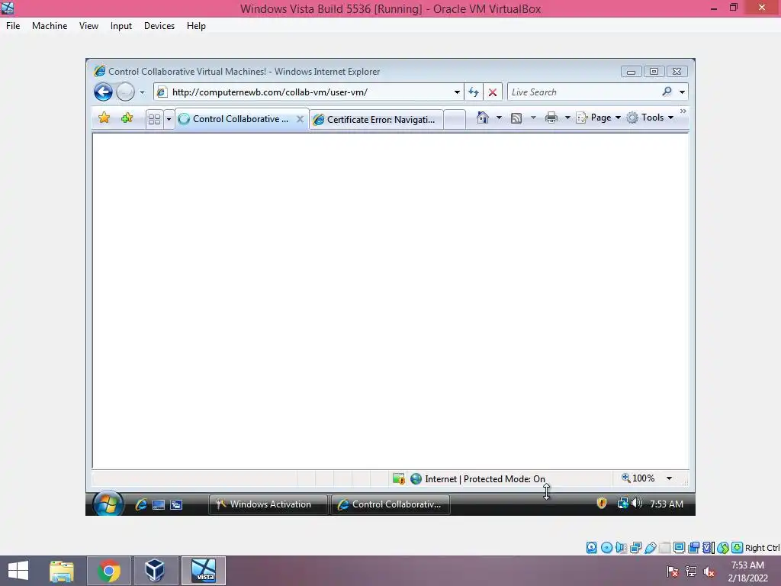Open the VirtualBox Input menu
Screen dimensions: 781x586
click(121, 26)
